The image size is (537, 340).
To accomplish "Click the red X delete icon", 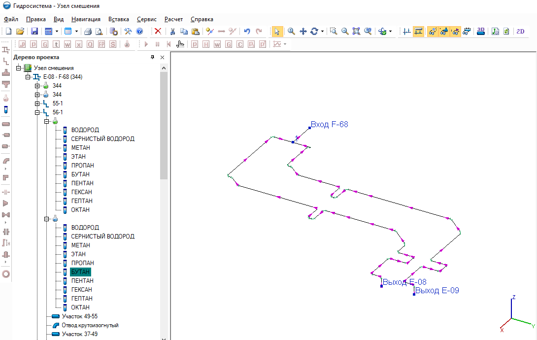I will tap(158, 32).
